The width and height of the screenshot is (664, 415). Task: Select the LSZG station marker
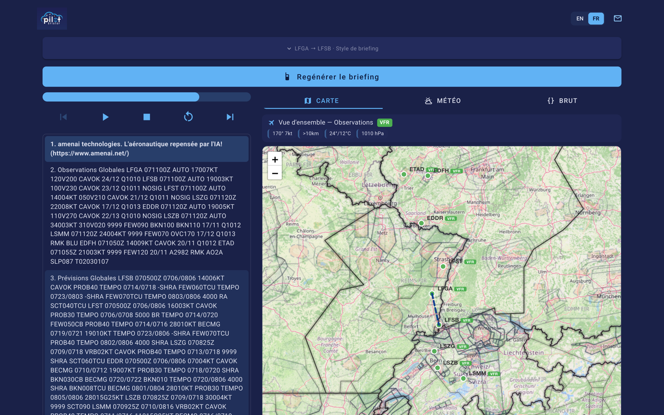click(434, 351)
